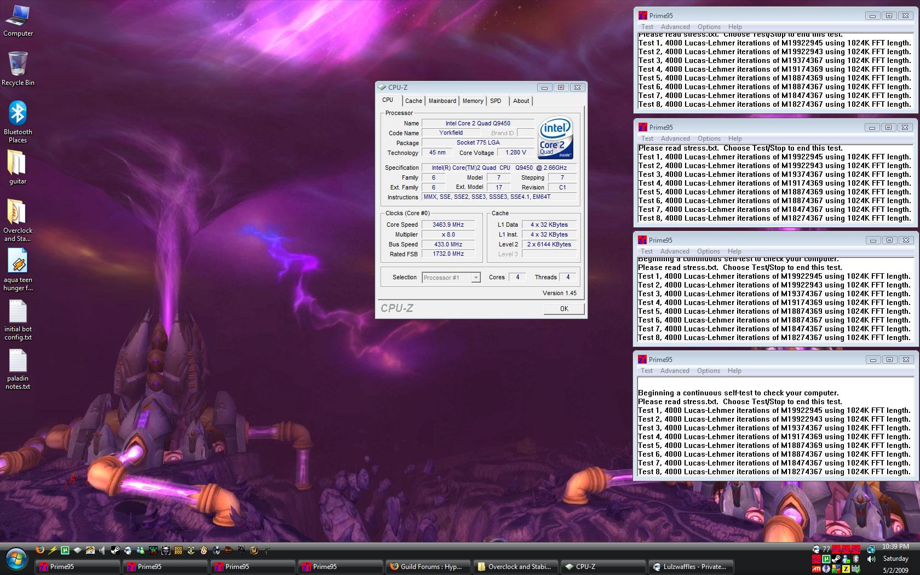Image resolution: width=920 pixels, height=575 pixels.
Task: Click the first Prime95 taskbar button
Action: coord(77,567)
